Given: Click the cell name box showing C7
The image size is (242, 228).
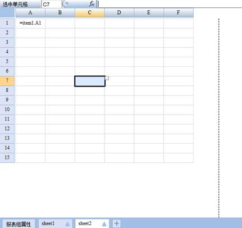Looking at the screenshot, I should click(x=52, y=4).
